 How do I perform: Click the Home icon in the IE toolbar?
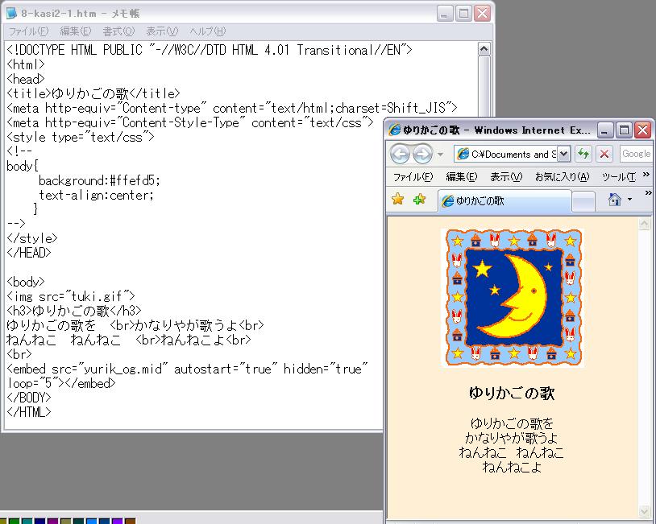[x=614, y=200]
